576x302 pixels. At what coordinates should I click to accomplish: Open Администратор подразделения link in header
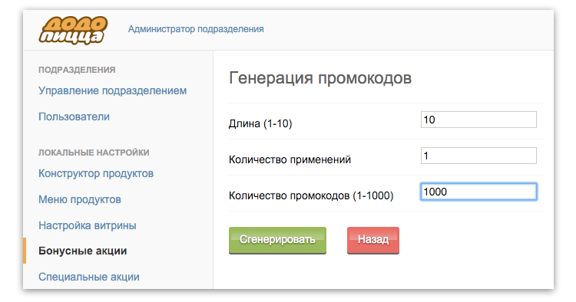pos(196,29)
